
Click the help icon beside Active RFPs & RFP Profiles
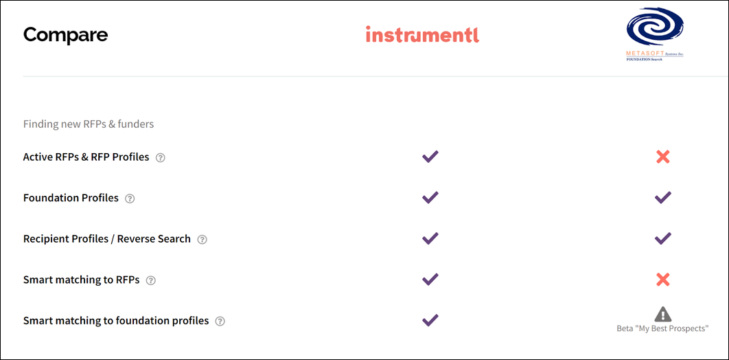(x=161, y=157)
